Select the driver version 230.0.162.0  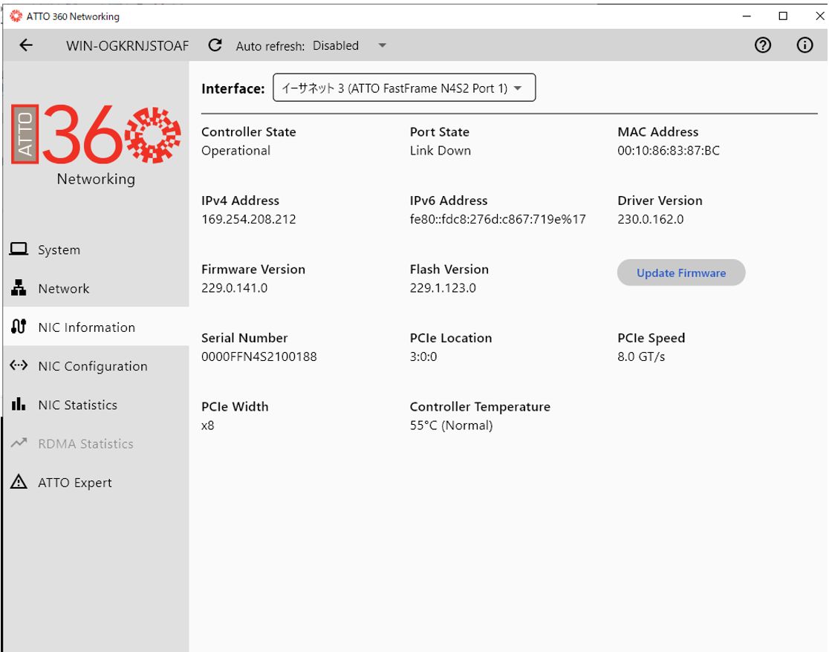pos(650,219)
